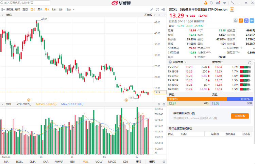Sort by 最新价 column header
255x164 pixels.
tap(215, 134)
